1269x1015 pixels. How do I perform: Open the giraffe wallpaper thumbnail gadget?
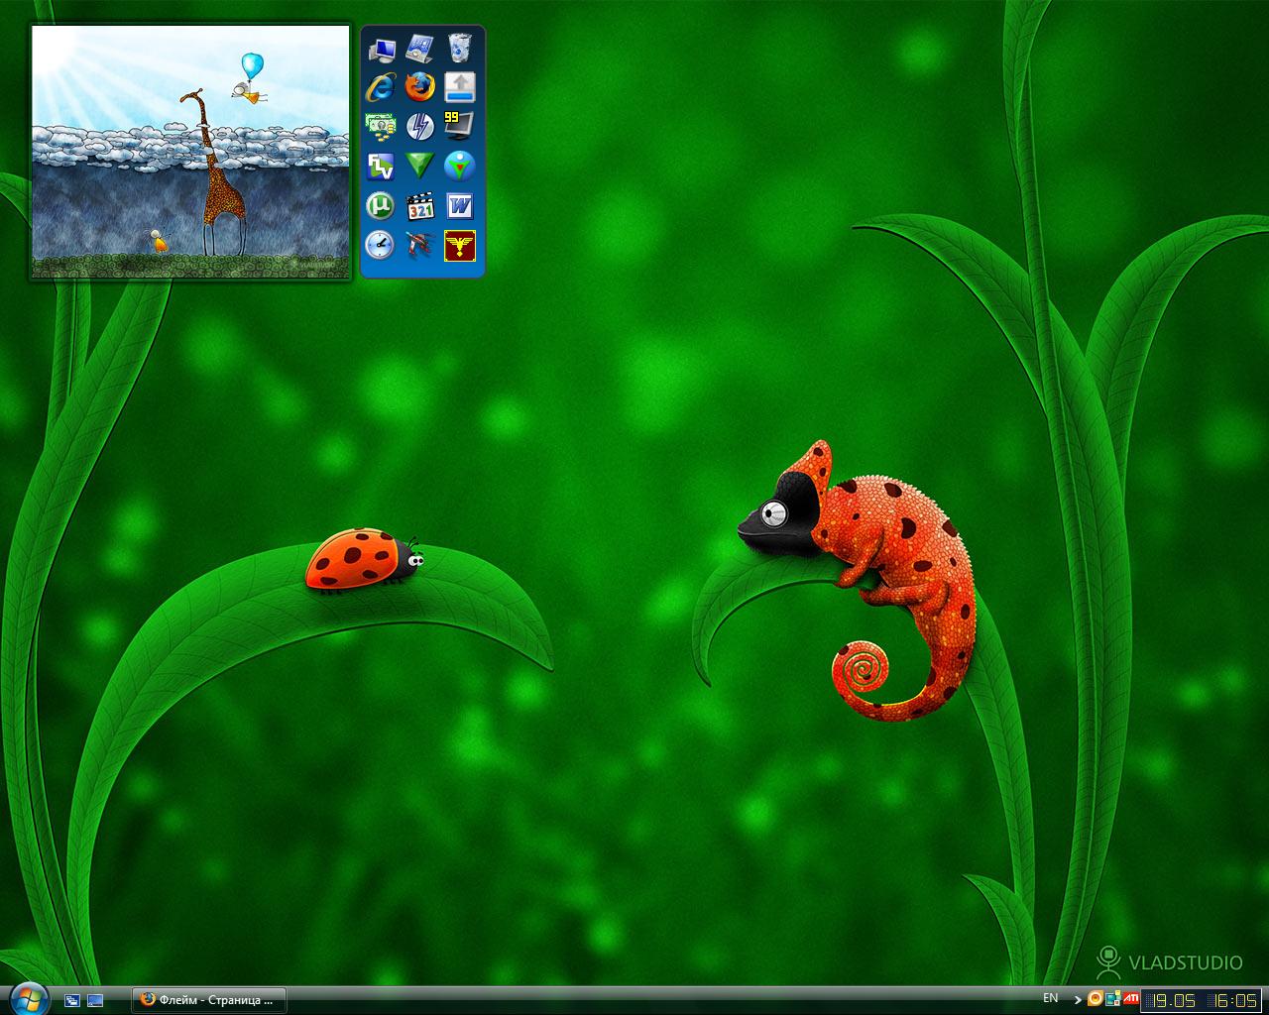tap(190, 153)
